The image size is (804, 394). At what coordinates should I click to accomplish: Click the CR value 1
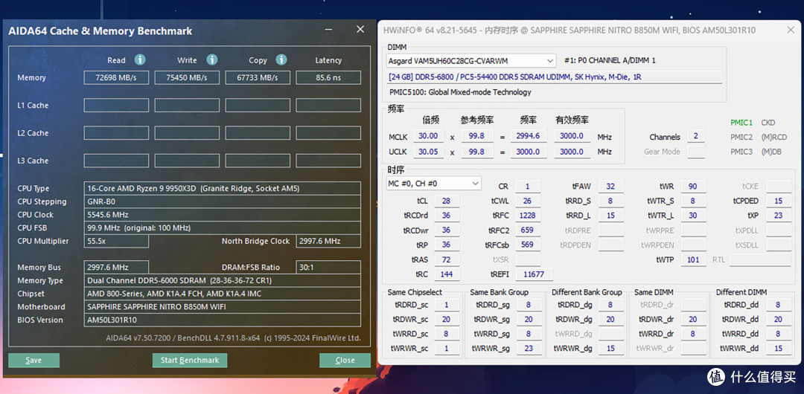click(527, 187)
